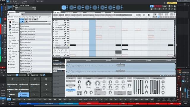Open the Global Mixer tab
Screen dimensions: 190x107
[x=91, y=12]
